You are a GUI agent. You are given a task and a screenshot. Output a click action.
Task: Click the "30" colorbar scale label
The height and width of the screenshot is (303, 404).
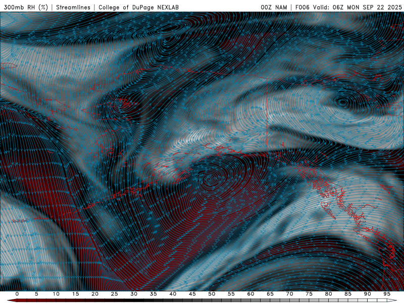coord(134,294)
